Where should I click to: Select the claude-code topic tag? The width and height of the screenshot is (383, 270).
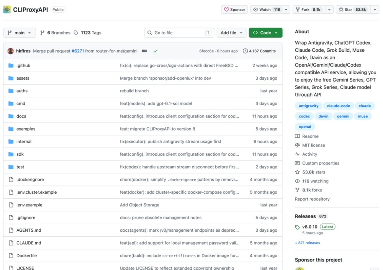(338, 106)
